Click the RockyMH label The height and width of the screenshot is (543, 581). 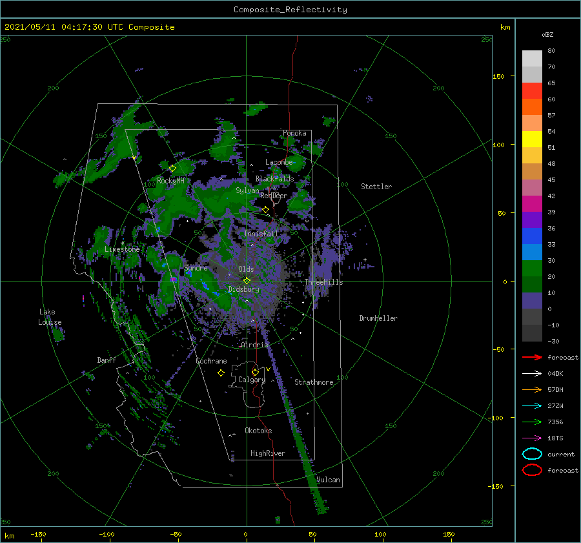point(170,181)
